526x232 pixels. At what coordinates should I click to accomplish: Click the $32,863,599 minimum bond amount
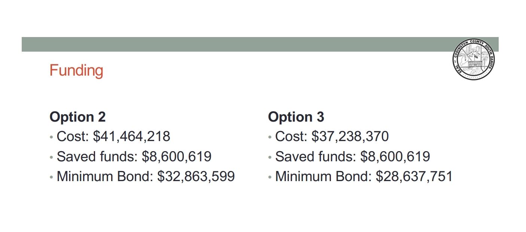196,176
